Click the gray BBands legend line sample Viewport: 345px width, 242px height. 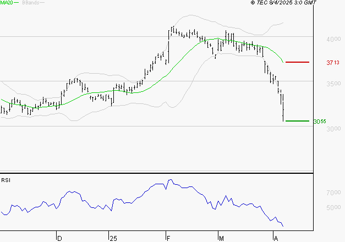coord(42,3)
